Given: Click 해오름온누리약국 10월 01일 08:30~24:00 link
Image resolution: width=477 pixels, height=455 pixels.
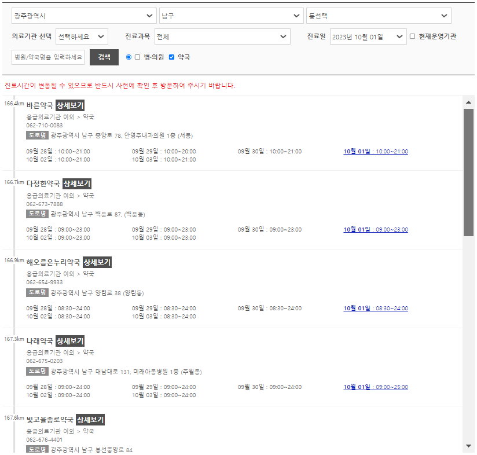Looking at the screenshot, I should (x=376, y=309).
